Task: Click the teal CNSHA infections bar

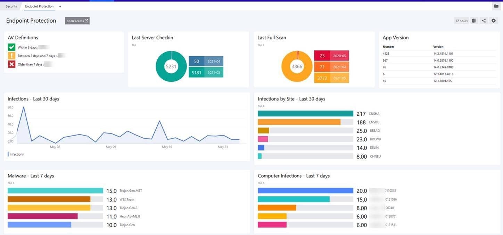Action: tap(305, 114)
